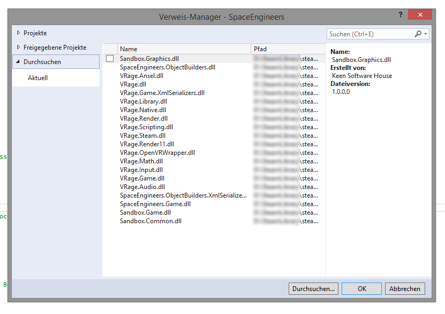Screen dimensions: 445x314
Task: Select the Durchsuchen category
Action: 56,62
